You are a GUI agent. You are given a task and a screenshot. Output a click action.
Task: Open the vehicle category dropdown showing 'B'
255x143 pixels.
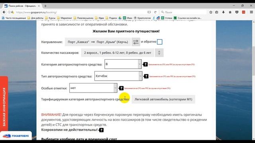(123, 64)
